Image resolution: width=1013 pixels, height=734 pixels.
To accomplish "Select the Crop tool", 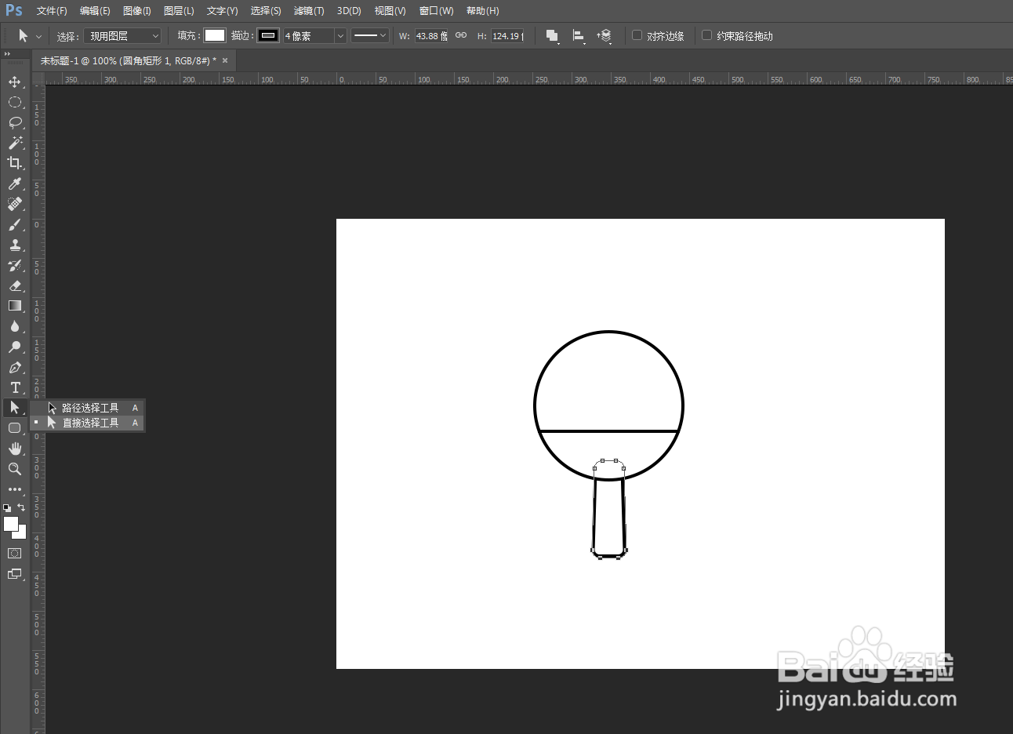I will coord(14,163).
